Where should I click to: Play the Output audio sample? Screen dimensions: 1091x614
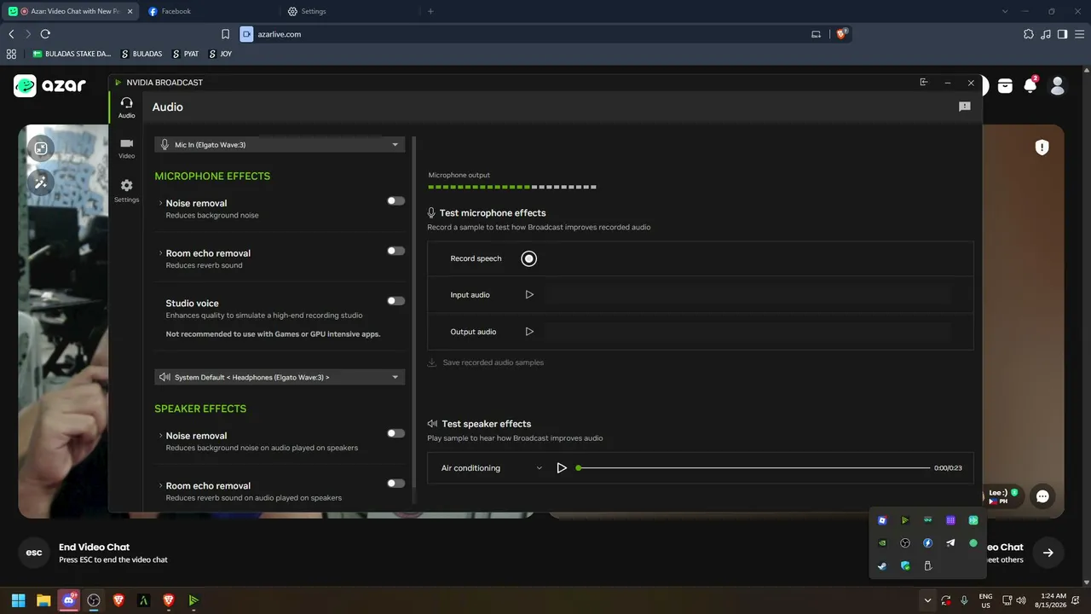click(529, 332)
